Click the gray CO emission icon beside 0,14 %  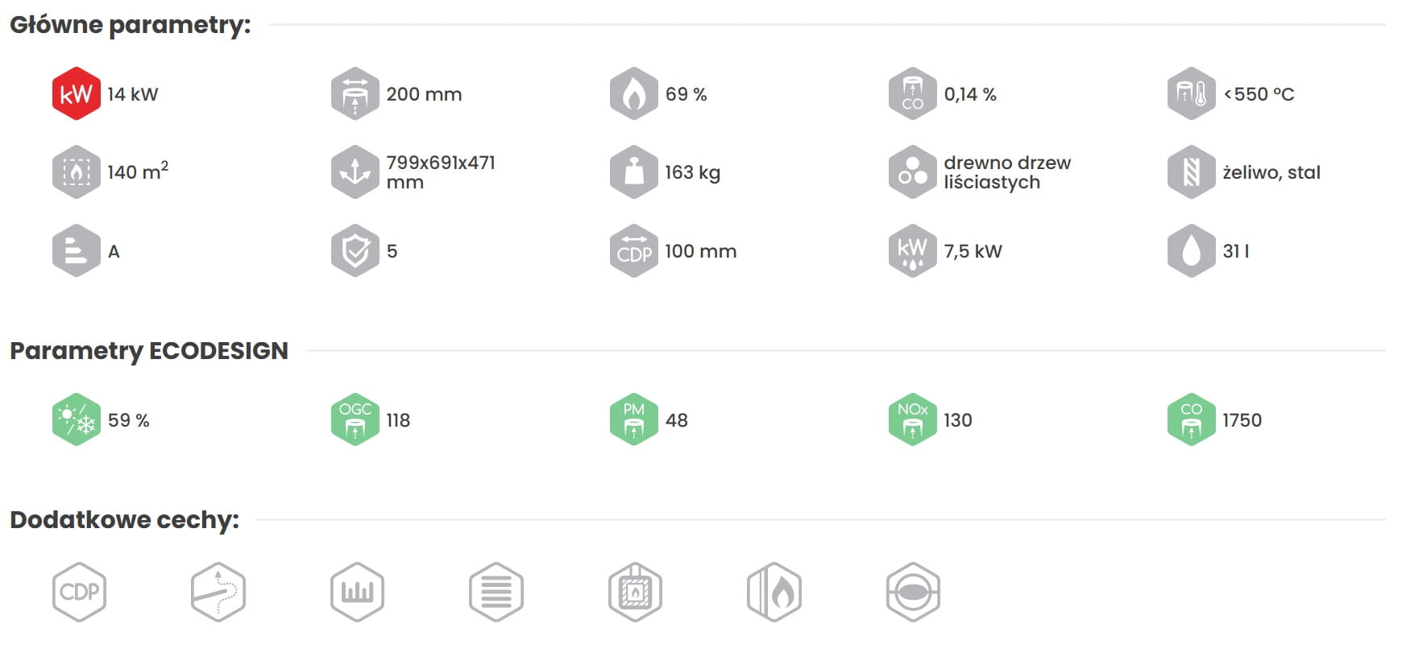click(x=913, y=93)
